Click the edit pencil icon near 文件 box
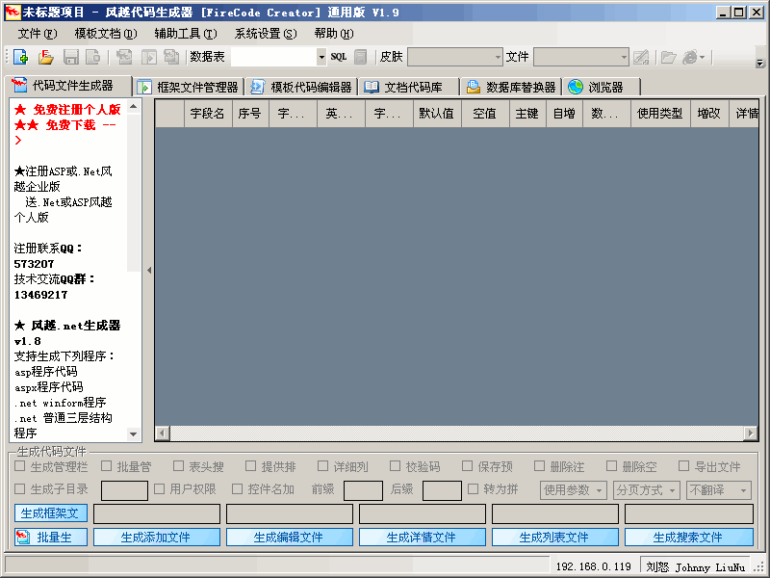Screen dimensions: 770x578 coord(641,57)
